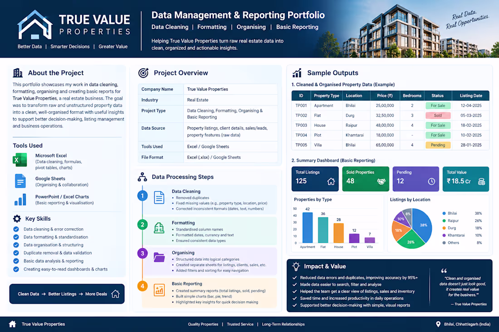Click the orange chart icon in Basic Reporting step
The width and height of the screenshot is (499, 332).
pos(159,290)
